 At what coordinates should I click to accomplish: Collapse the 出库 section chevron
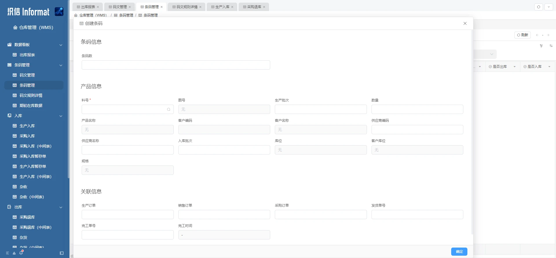(x=61, y=207)
